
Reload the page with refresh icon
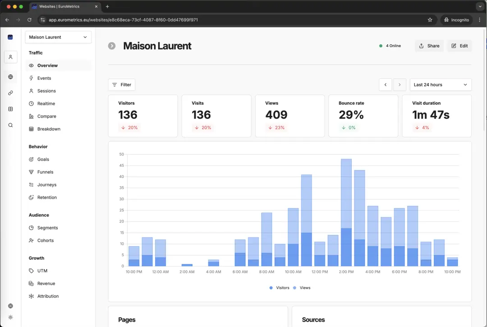tap(29, 20)
